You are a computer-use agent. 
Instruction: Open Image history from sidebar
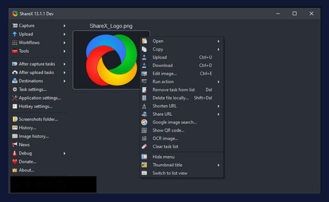click(34, 136)
